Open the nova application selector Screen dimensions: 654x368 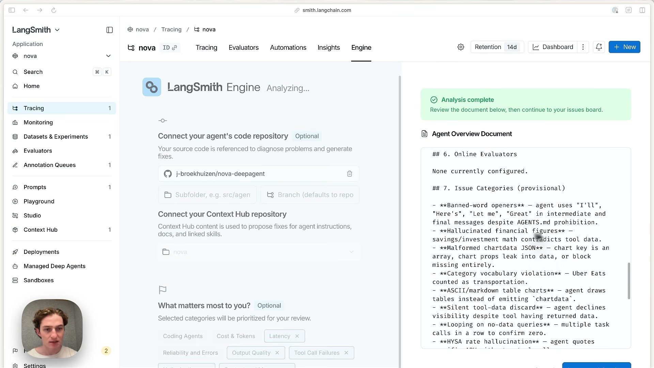pos(62,56)
